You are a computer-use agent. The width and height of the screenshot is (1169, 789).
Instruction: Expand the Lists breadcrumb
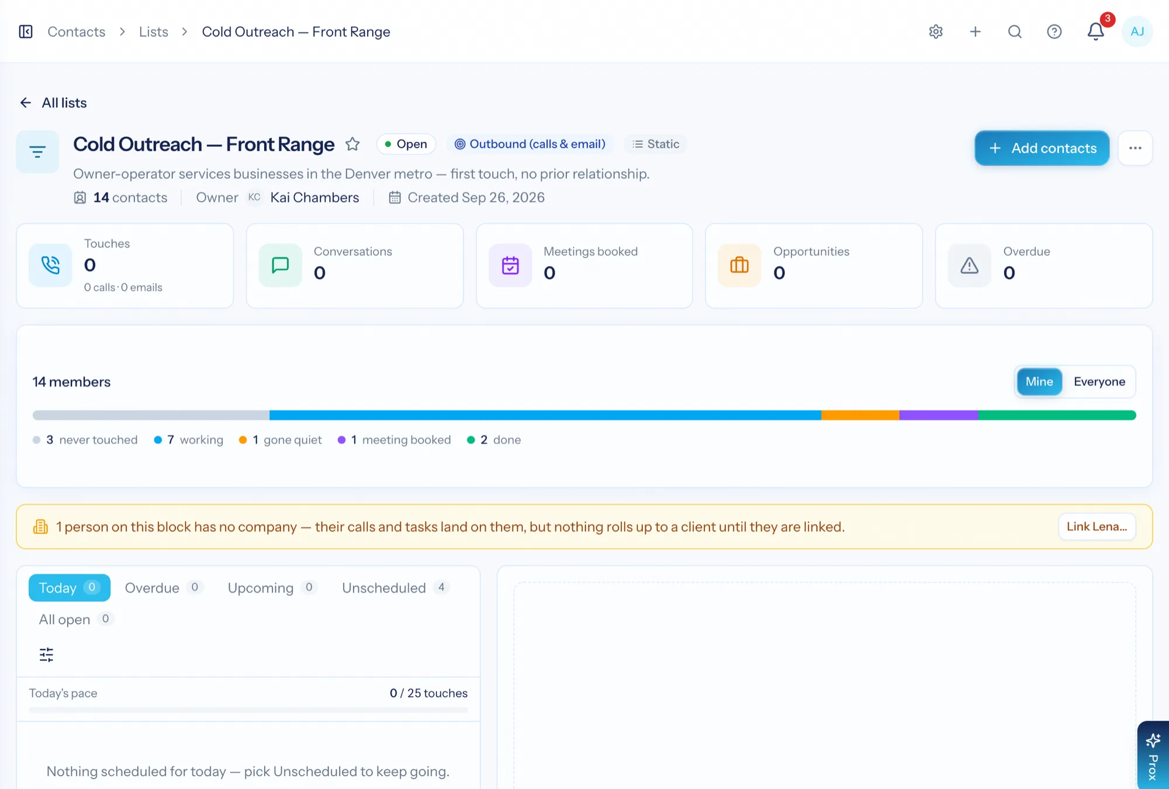point(154,32)
